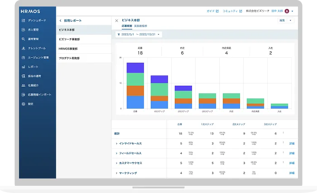Viewport: 317px width, 193px height.
Task: Close the ビジネス本部 report panel
Action: (116, 21)
